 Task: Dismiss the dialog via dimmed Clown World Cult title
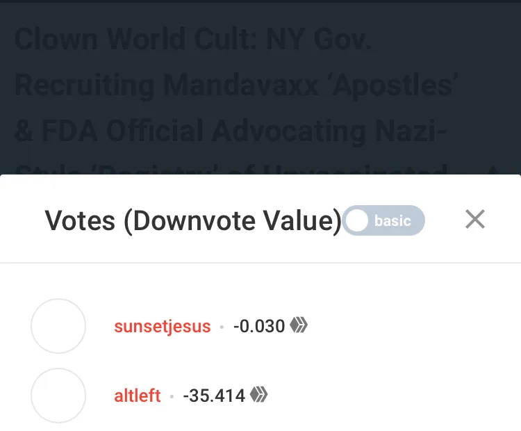click(192, 39)
